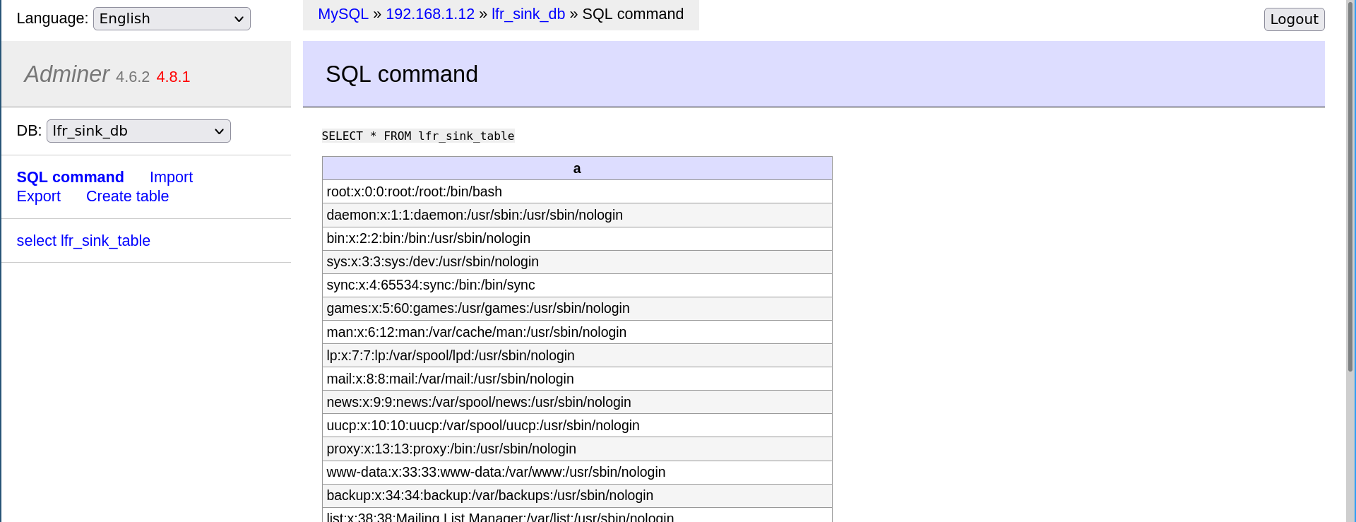Open the SQL command sidebar link

[x=71, y=177]
